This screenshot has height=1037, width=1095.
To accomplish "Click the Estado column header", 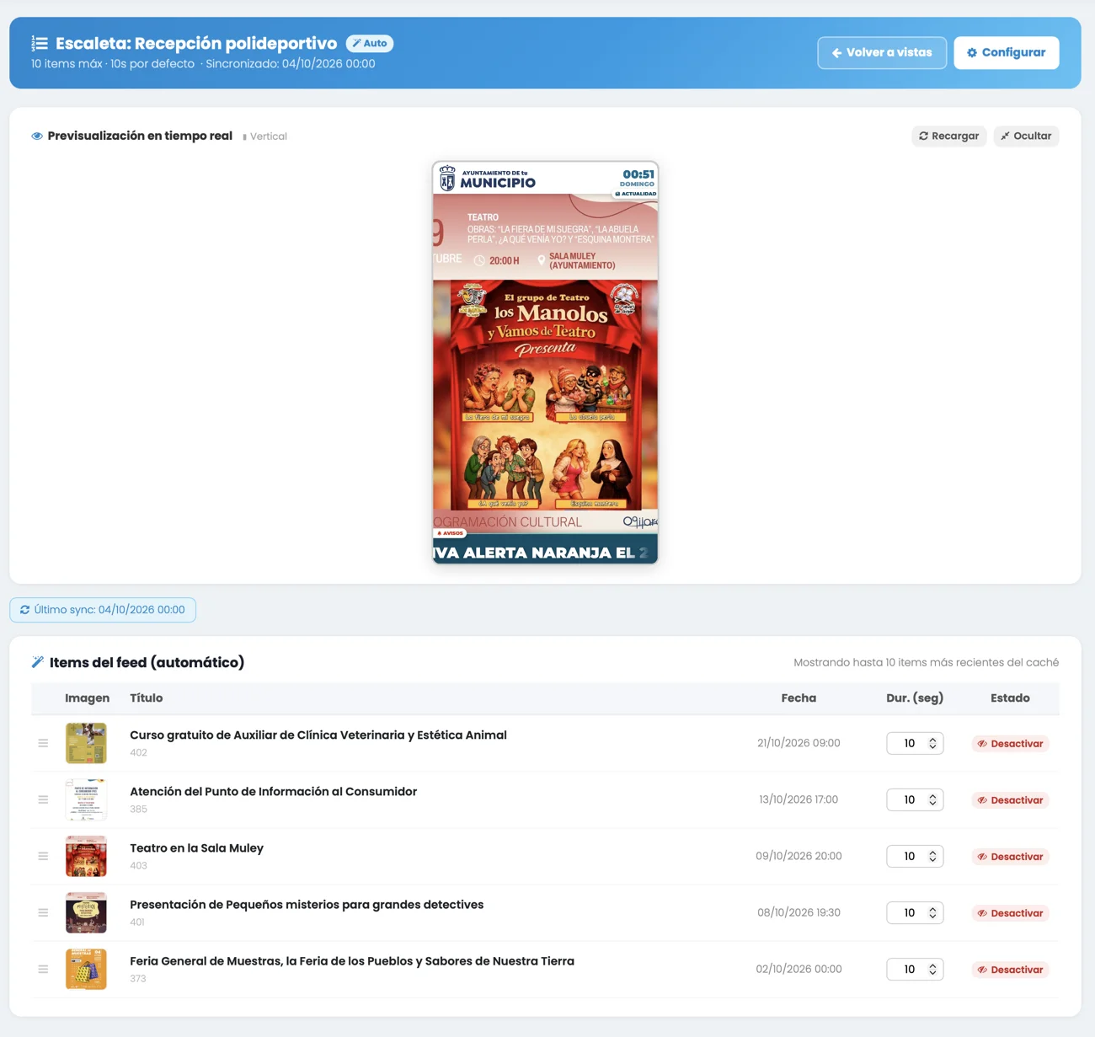I will coord(1010,698).
